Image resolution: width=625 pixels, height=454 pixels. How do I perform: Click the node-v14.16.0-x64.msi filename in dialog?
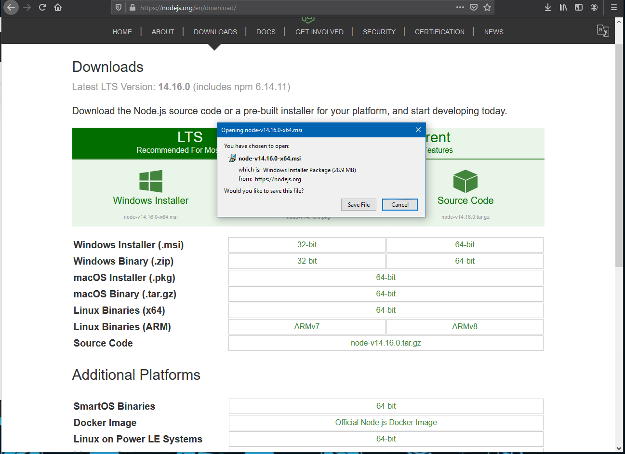tap(269, 159)
